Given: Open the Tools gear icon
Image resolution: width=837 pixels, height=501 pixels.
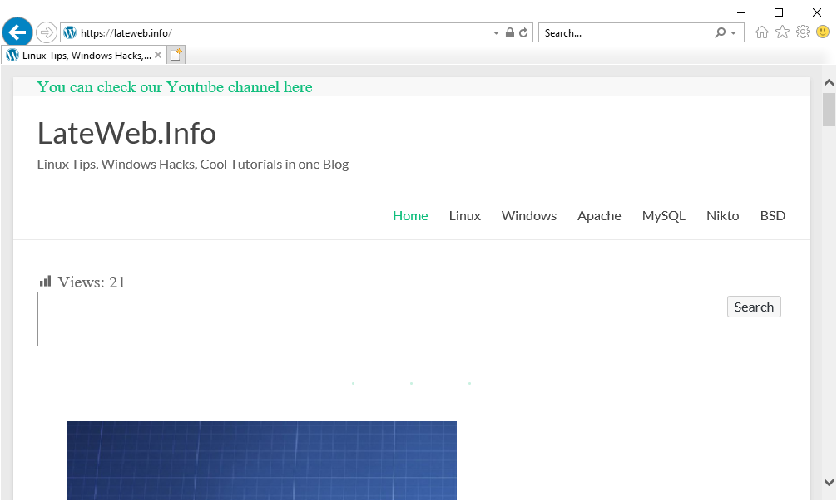Looking at the screenshot, I should coord(803,32).
